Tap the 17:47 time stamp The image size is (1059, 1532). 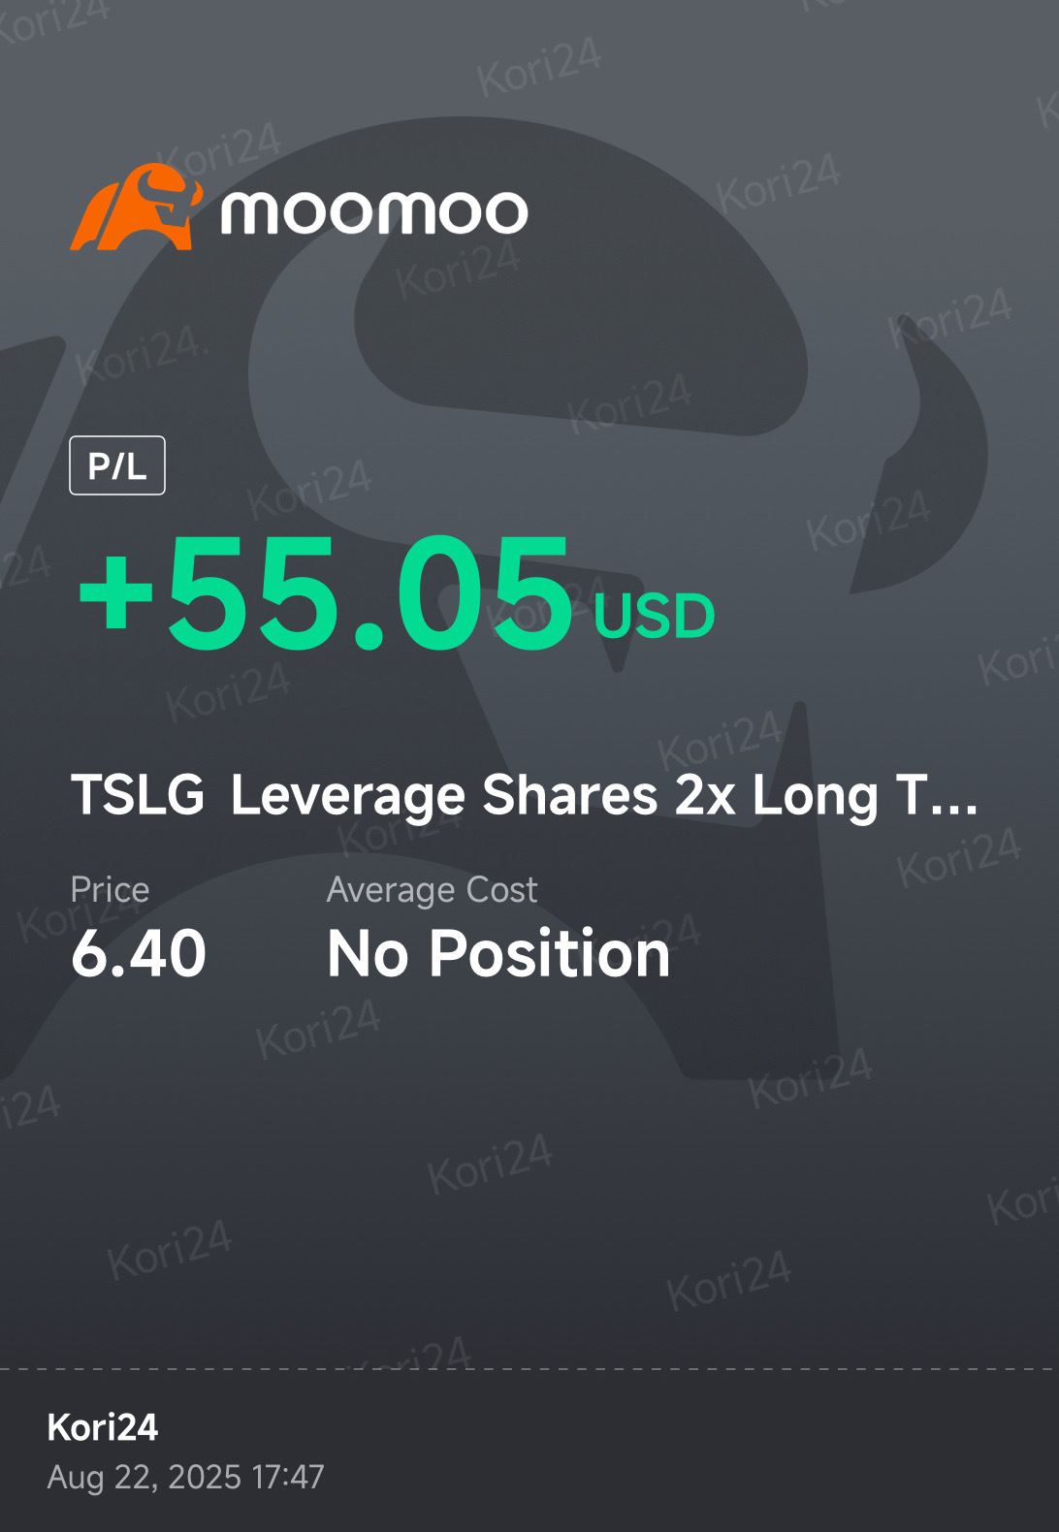pyautogui.click(x=287, y=1477)
